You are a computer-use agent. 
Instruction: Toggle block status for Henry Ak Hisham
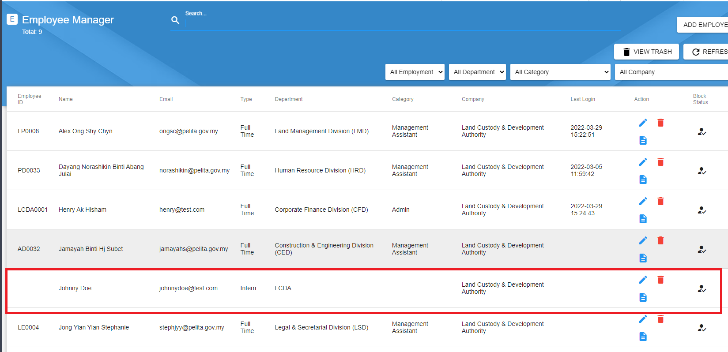point(702,210)
